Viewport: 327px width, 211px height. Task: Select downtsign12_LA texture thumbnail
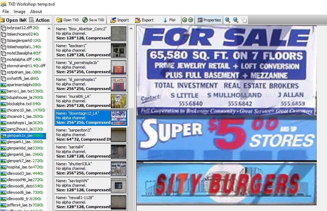(x=119, y=118)
